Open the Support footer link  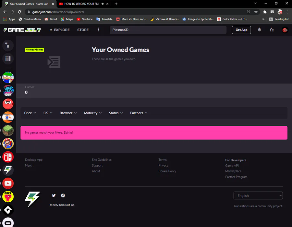point(97,166)
